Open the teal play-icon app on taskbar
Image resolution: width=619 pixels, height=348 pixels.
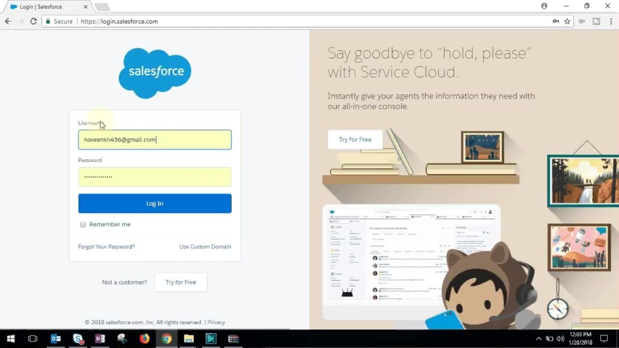211,339
